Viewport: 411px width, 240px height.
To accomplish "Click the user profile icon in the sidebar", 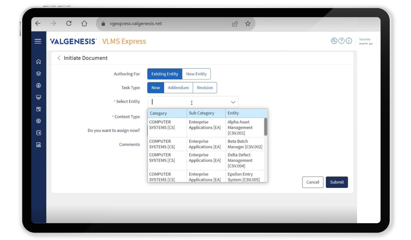I will [38, 86].
